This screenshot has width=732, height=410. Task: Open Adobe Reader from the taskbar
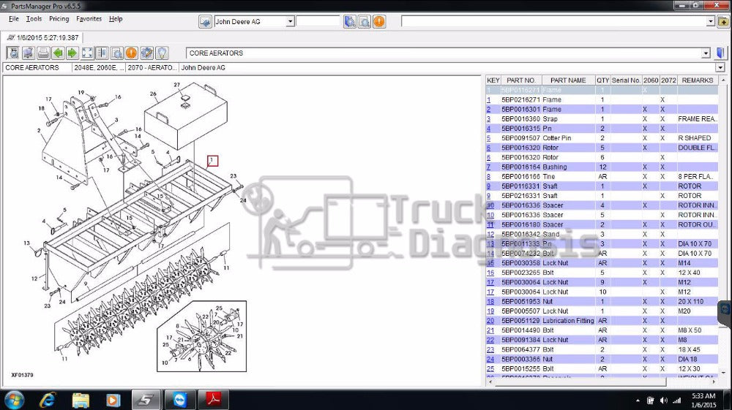tap(216, 400)
